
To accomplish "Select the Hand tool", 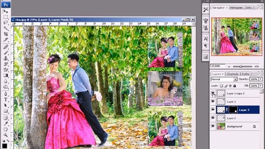I will click(5, 129).
